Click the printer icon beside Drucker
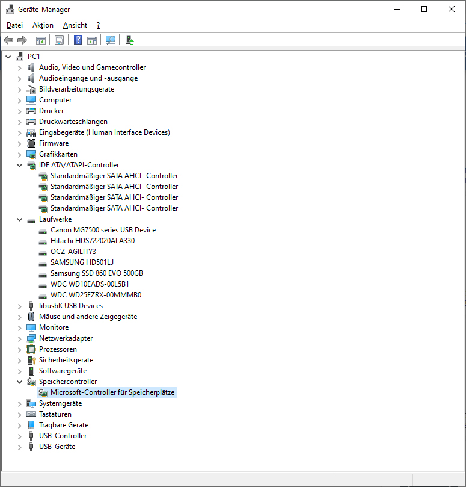 [31, 111]
